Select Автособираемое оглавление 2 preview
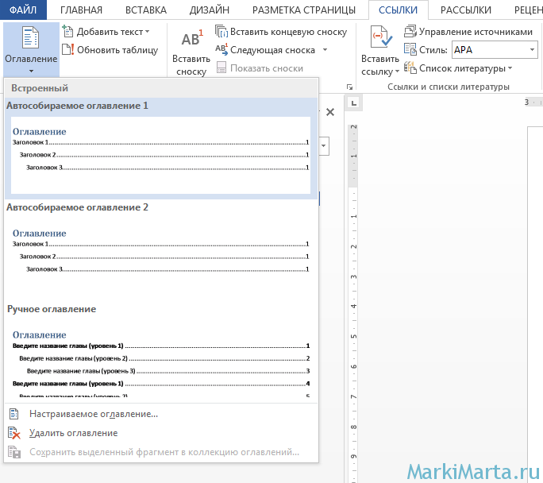The width and height of the screenshot is (543, 483). coord(160,257)
